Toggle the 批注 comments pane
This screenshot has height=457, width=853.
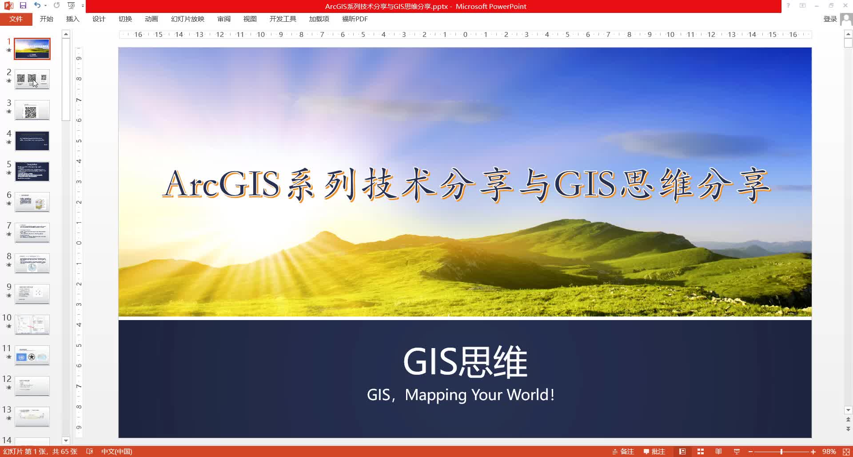tap(654, 451)
